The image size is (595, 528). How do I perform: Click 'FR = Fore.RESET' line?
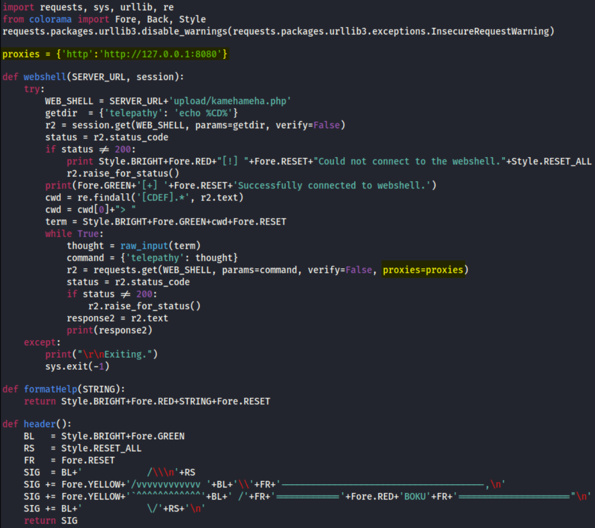click(69, 461)
